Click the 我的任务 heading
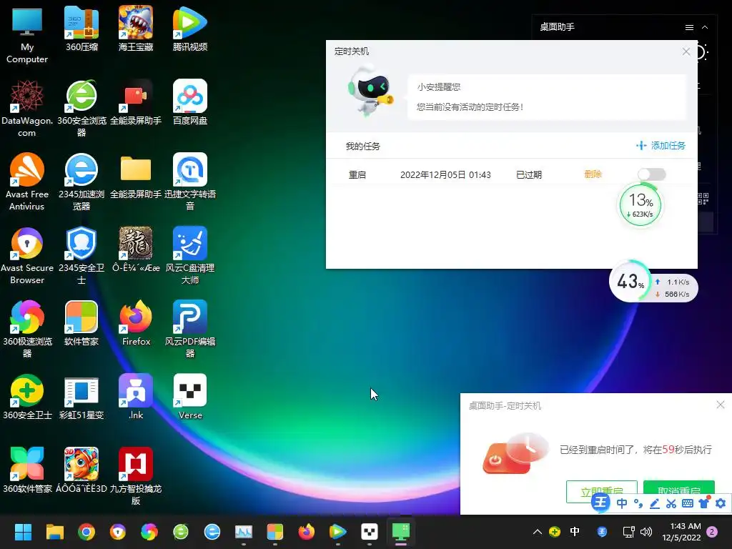This screenshot has height=549, width=732. tap(362, 146)
